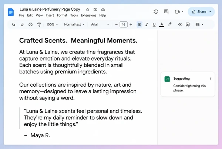Image resolution: width=222 pixels, height=149 pixels.
Task: Open the Format menu
Action: coord(62,15)
